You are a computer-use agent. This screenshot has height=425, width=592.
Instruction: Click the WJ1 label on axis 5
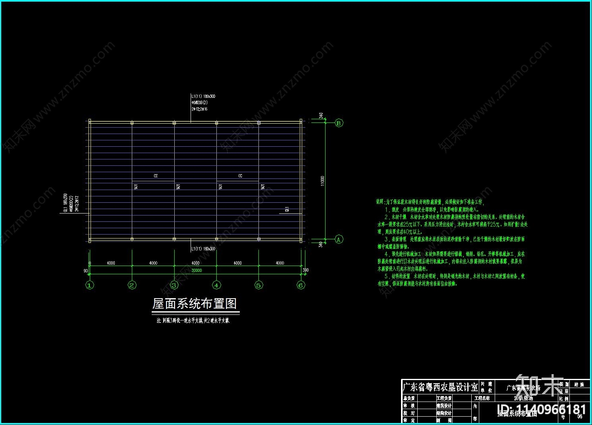point(262,186)
